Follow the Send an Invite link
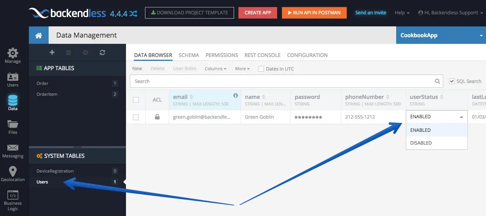The height and width of the screenshot is (216, 486). [371, 13]
